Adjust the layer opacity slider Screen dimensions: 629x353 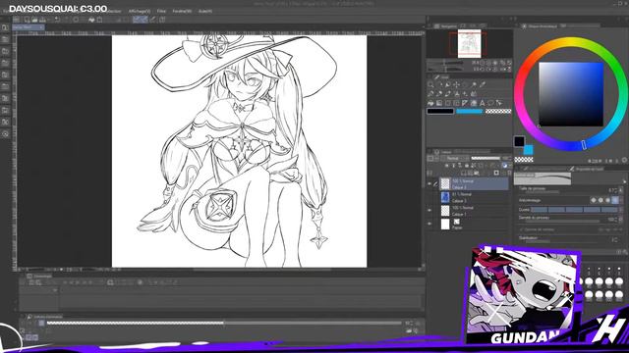coord(486,159)
